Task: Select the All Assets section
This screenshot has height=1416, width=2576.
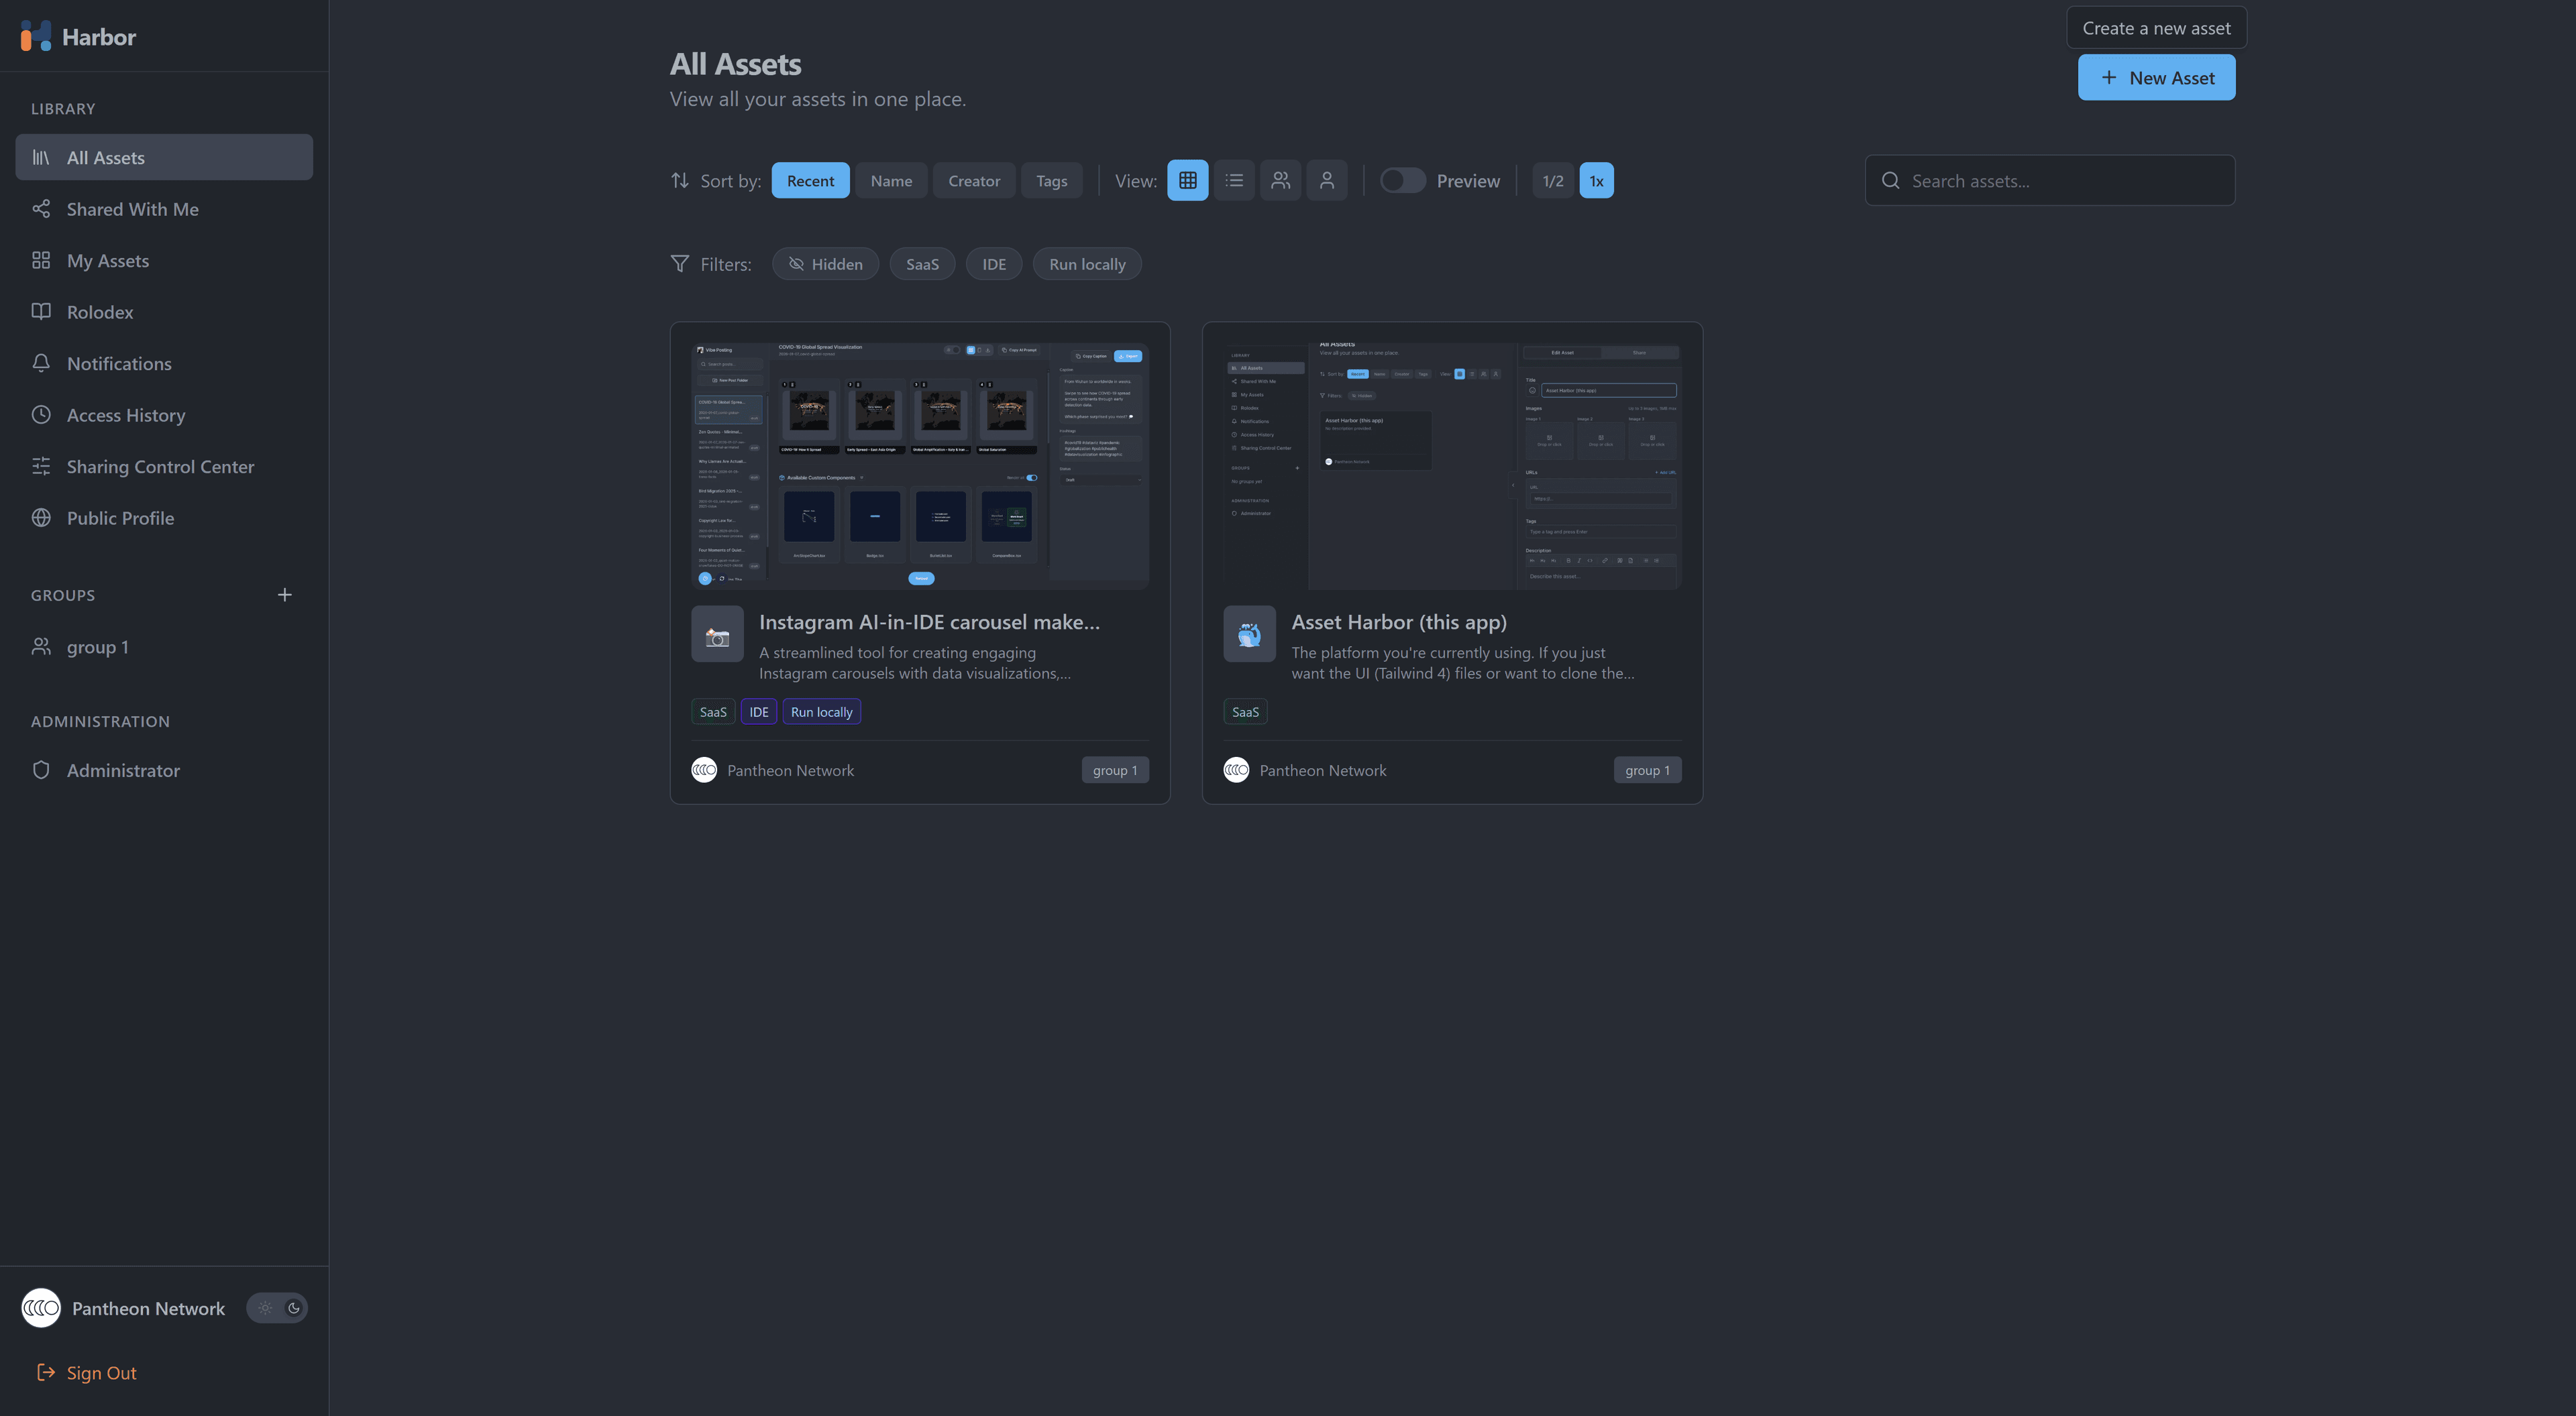Action: pos(105,157)
